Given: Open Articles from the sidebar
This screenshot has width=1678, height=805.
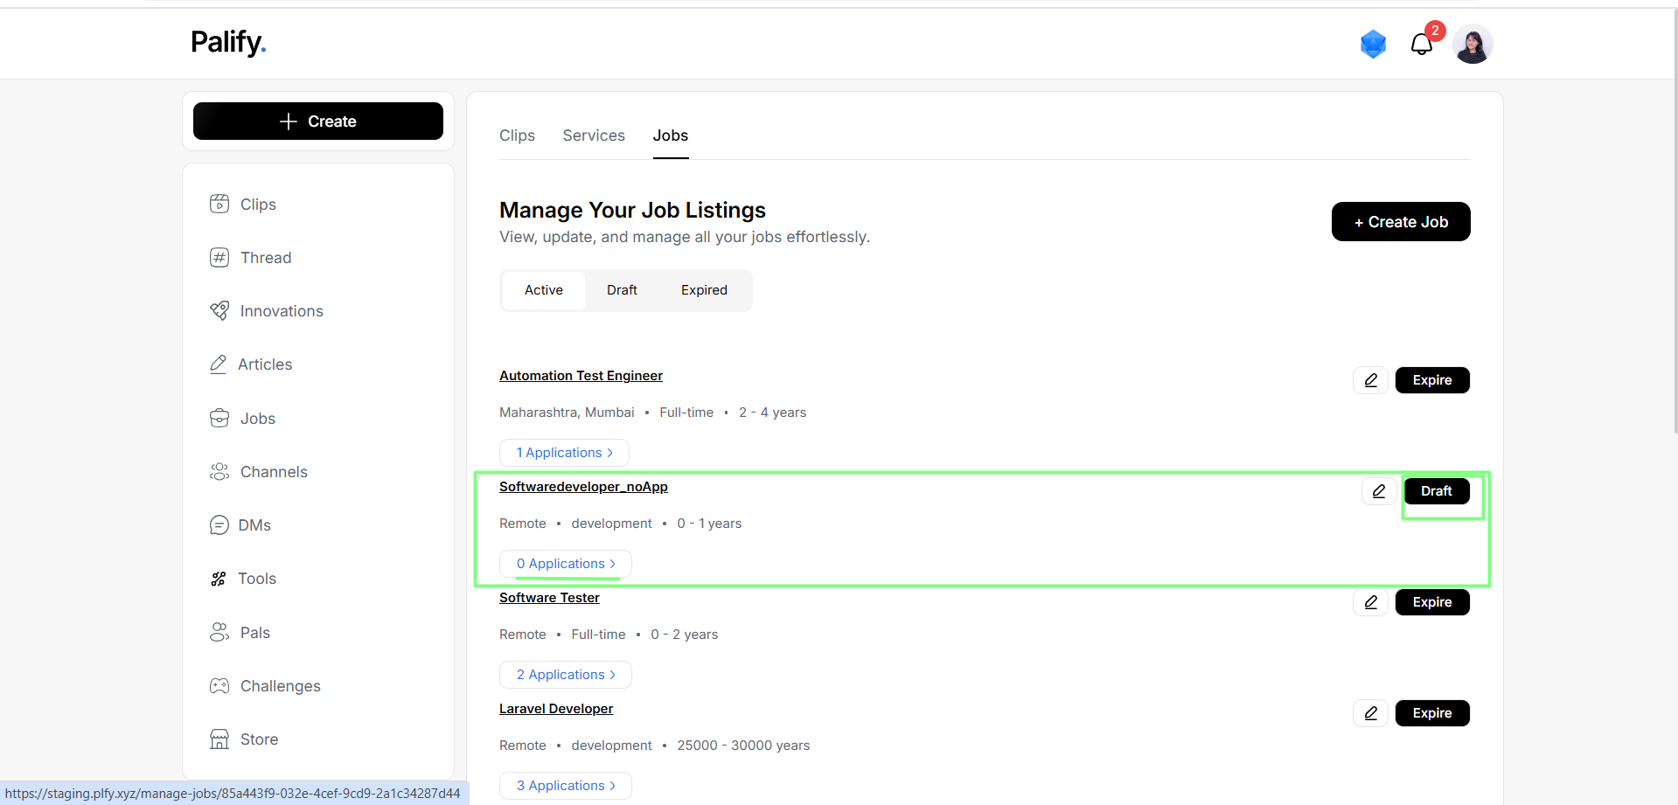Looking at the screenshot, I should [x=251, y=364].
